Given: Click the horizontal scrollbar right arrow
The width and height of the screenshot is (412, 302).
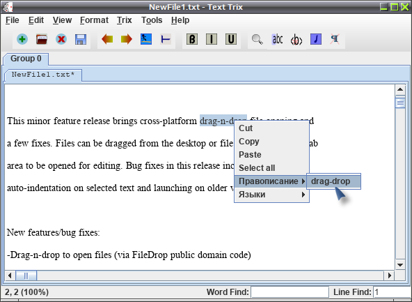Looking at the screenshot, I should [x=390, y=275].
